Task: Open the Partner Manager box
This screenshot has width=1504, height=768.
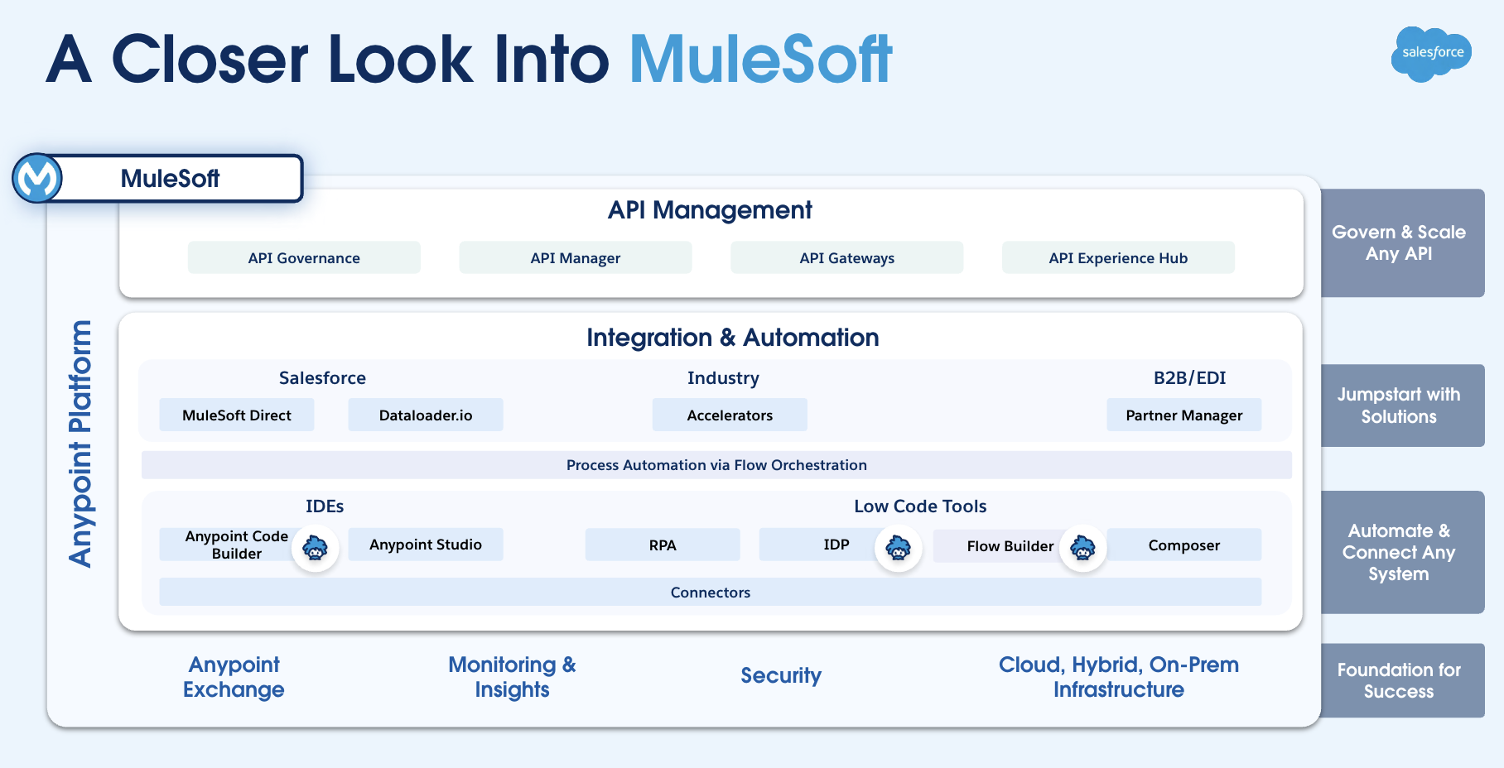Action: point(1184,415)
